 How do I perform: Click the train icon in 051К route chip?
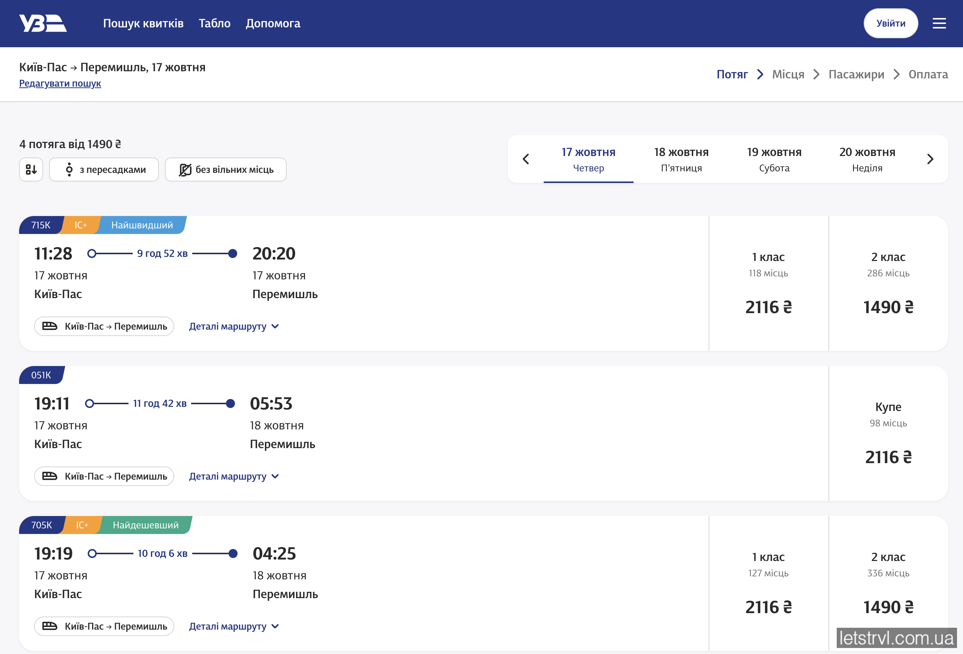tap(50, 476)
